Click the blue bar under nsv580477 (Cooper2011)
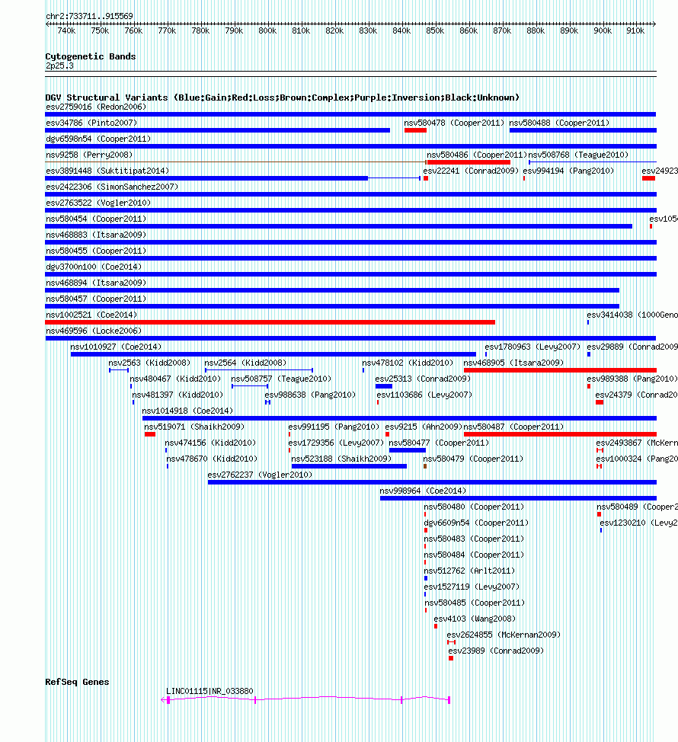The image size is (678, 742). [408, 450]
